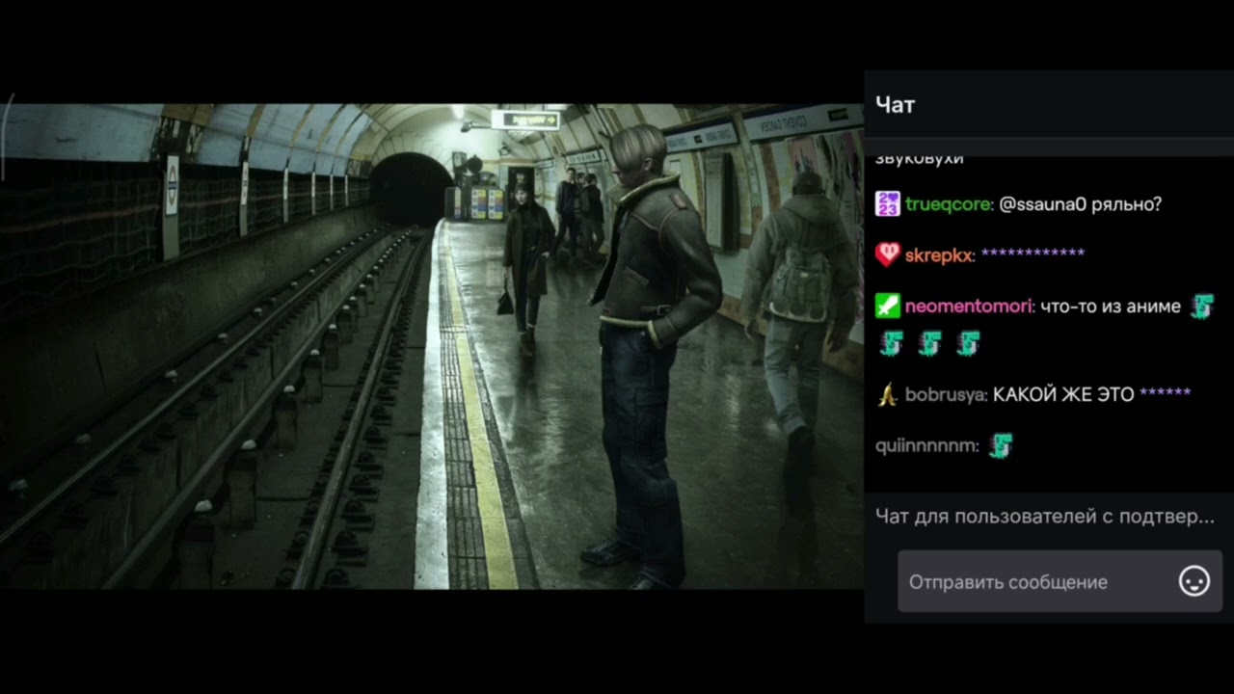Open the emoji picker smiley icon
1234x694 pixels.
pos(1194,581)
